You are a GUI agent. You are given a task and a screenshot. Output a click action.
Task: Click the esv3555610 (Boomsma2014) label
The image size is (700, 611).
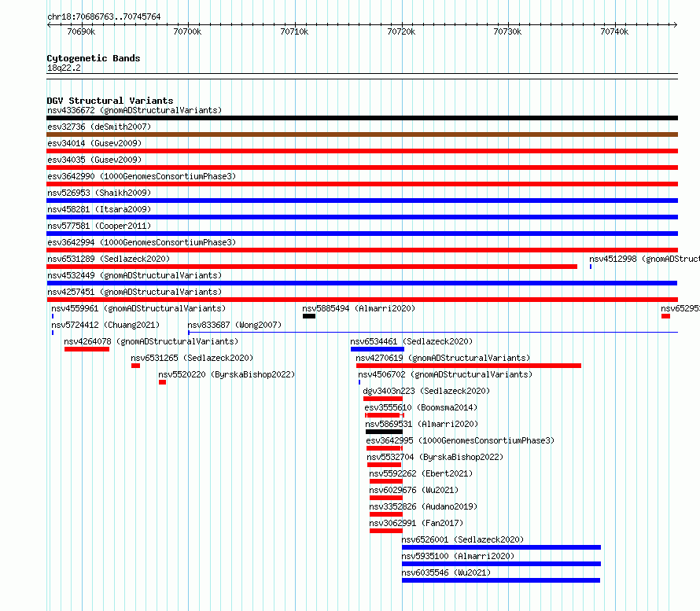tap(421, 407)
